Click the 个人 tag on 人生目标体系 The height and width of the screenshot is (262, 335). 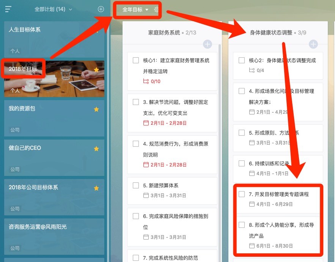tap(15, 51)
